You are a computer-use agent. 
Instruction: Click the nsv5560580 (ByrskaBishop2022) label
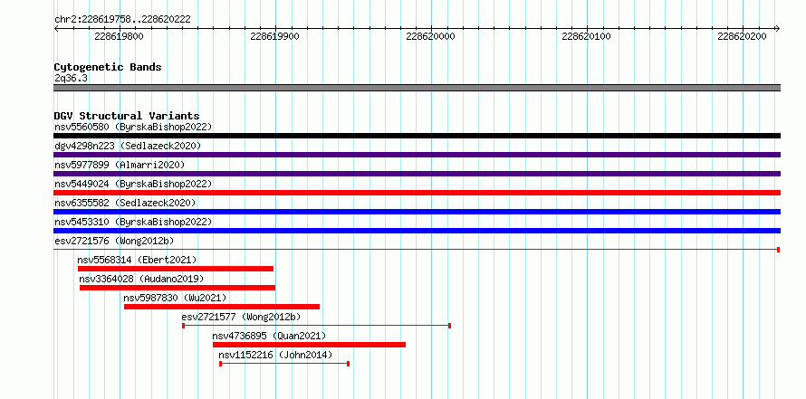(x=133, y=127)
